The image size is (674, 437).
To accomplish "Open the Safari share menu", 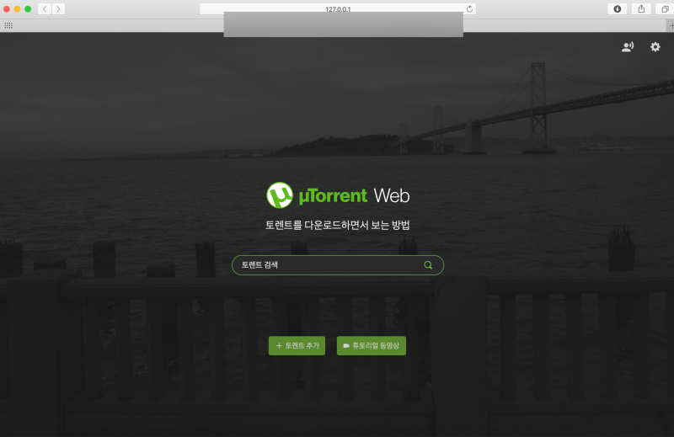I will click(641, 9).
